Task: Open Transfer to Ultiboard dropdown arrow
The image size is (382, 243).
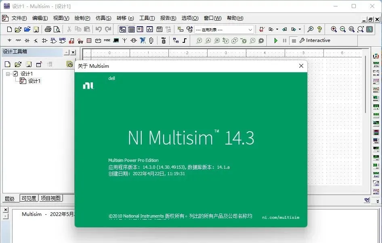Action: (277, 29)
